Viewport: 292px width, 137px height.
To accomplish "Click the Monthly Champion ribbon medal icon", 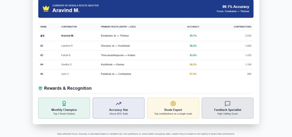I will pyautogui.click(x=64, y=103).
